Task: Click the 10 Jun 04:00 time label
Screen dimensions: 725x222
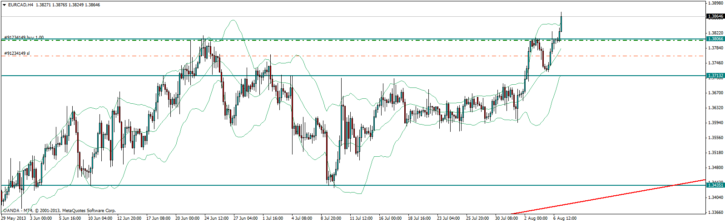Action: coord(100,218)
